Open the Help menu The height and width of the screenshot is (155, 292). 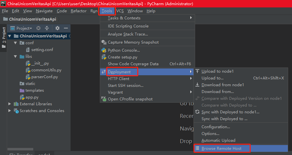click(x=151, y=11)
